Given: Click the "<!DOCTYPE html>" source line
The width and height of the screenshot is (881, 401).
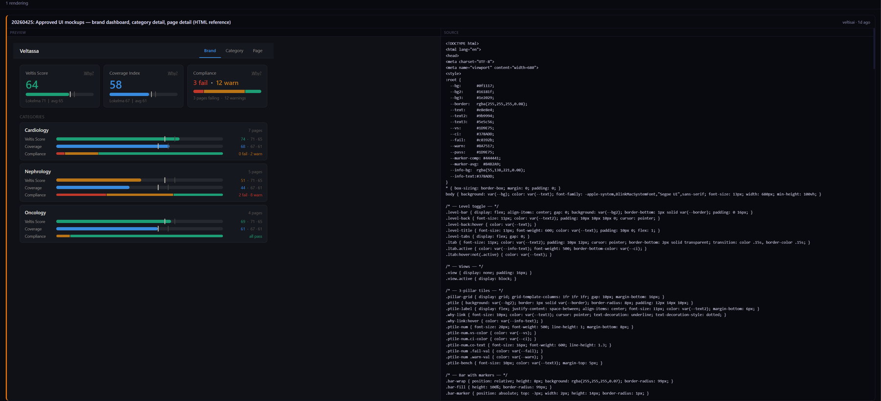Looking at the screenshot, I should click(462, 44).
